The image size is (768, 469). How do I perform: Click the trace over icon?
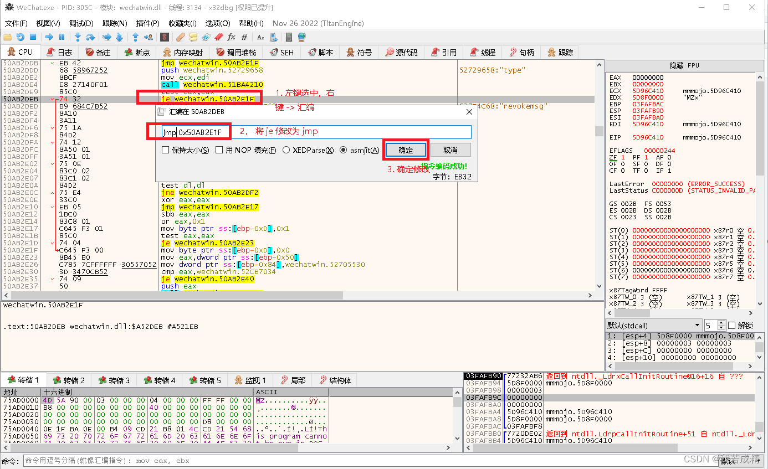(x=119, y=37)
